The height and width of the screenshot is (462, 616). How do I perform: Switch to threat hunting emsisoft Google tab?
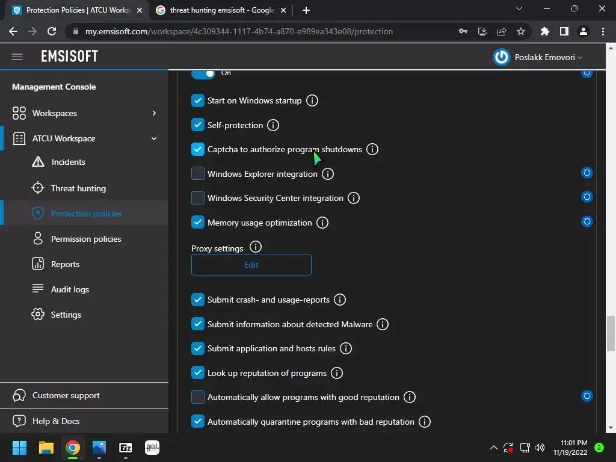222,10
